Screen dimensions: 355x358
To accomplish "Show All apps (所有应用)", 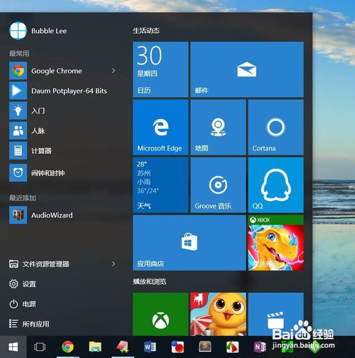I will pos(29,324).
